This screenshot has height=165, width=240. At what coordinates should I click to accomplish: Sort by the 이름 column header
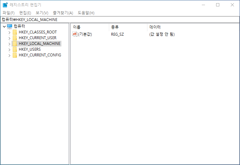coord(90,27)
